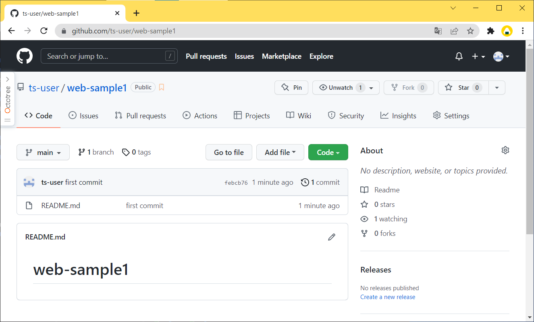The image size is (534, 322).
Task: Open user avatar account menu
Action: (x=501, y=56)
